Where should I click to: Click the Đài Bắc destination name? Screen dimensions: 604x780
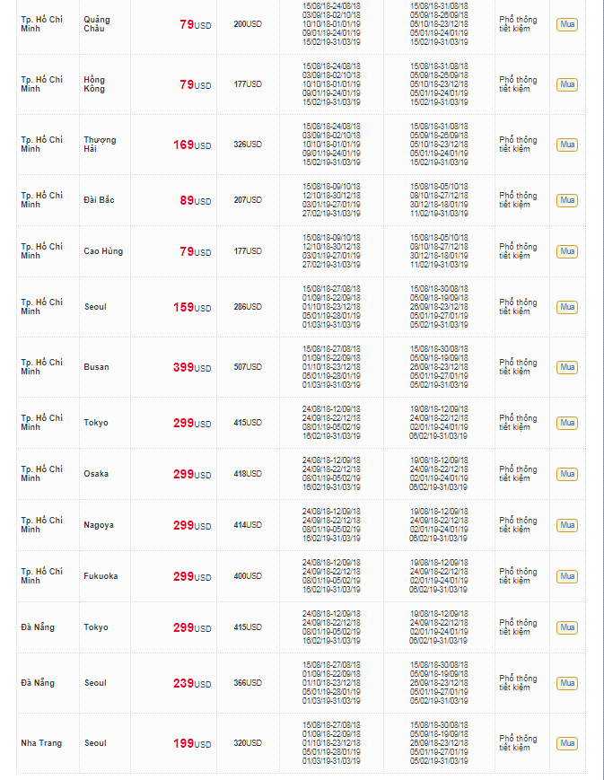click(x=99, y=200)
